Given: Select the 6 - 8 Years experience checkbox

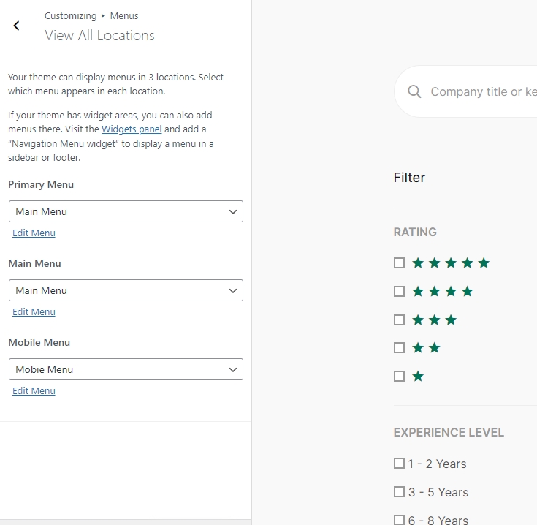Looking at the screenshot, I should pos(399,520).
